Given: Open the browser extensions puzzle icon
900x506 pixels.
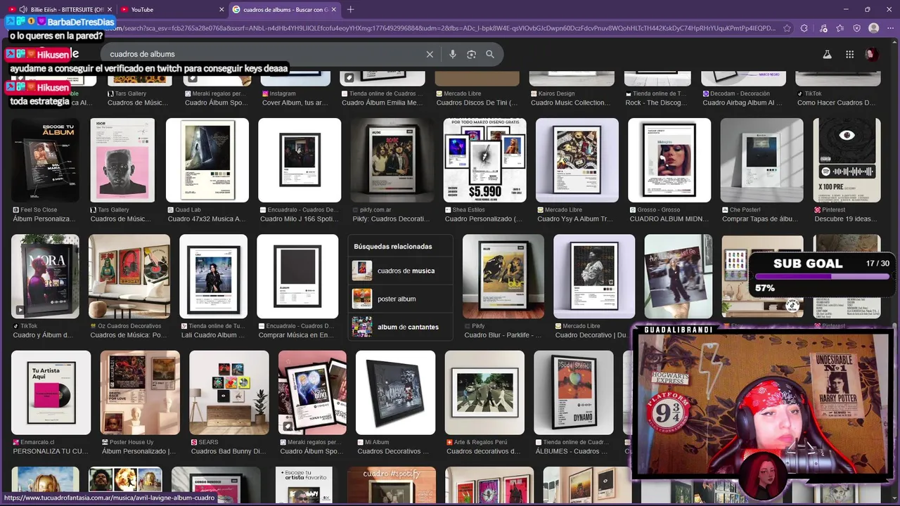Looking at the screenshot, I should click(805, 28).
